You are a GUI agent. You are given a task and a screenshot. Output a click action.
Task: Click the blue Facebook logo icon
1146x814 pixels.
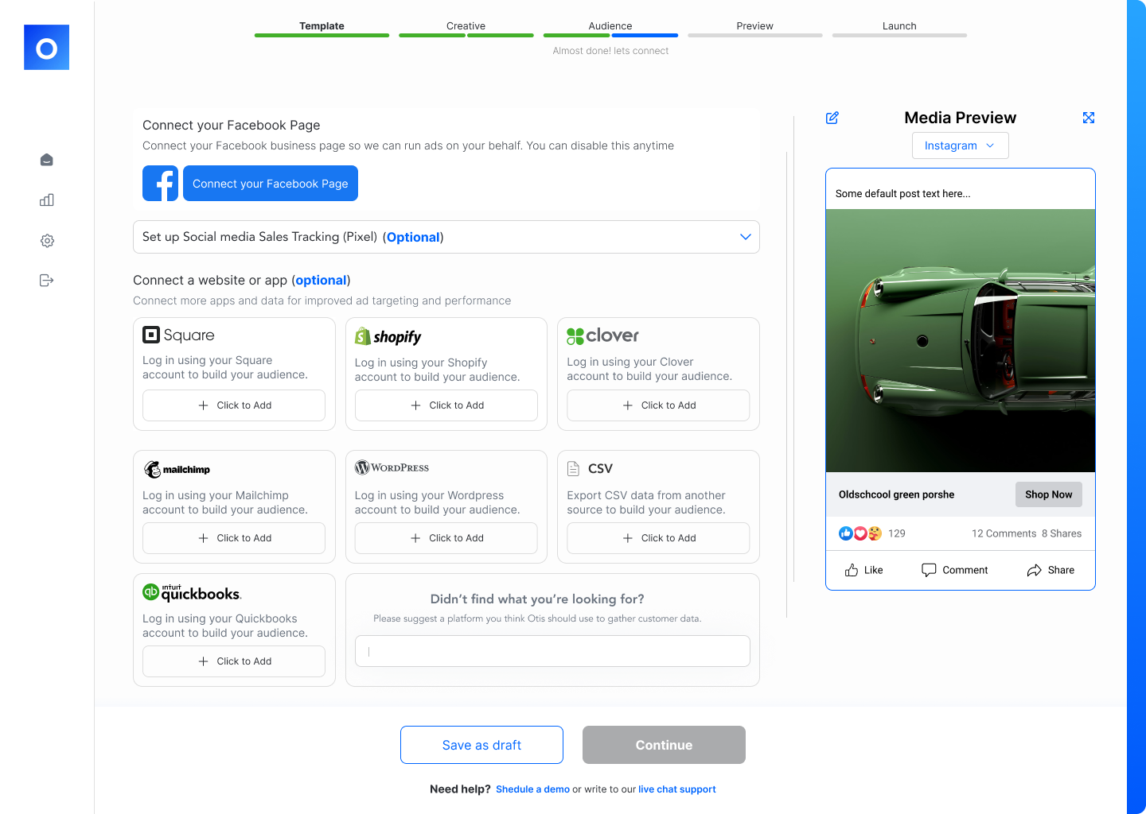point(160,183)
